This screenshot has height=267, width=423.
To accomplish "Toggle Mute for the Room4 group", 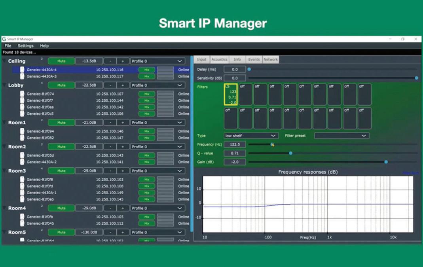I will tap(61, 208).
